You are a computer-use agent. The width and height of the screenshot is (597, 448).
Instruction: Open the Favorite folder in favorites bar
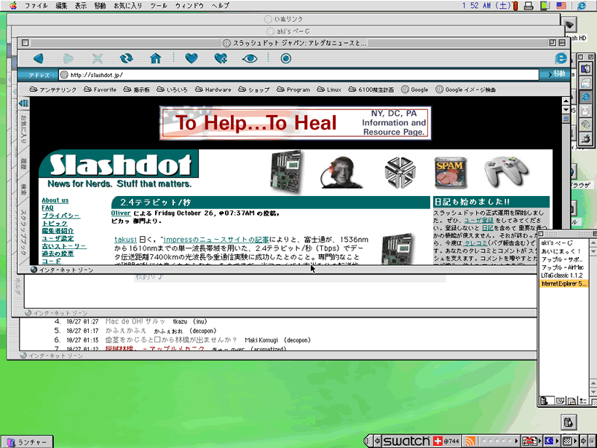100,90
